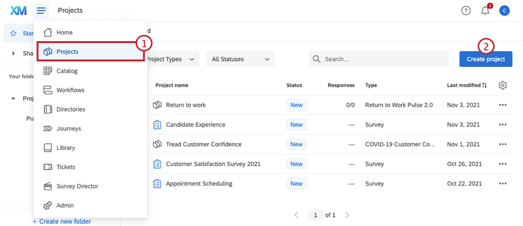Toggle the hamburger navigation menu
The height and width of the screenshot is (226, 523).
(41, 10)
